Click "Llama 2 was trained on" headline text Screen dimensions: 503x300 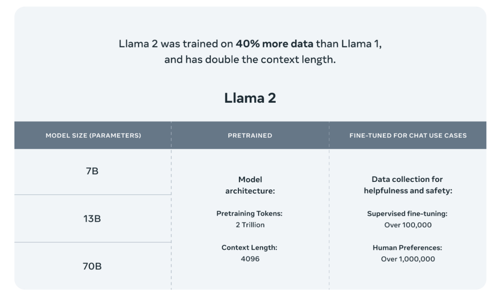point(176,45)
